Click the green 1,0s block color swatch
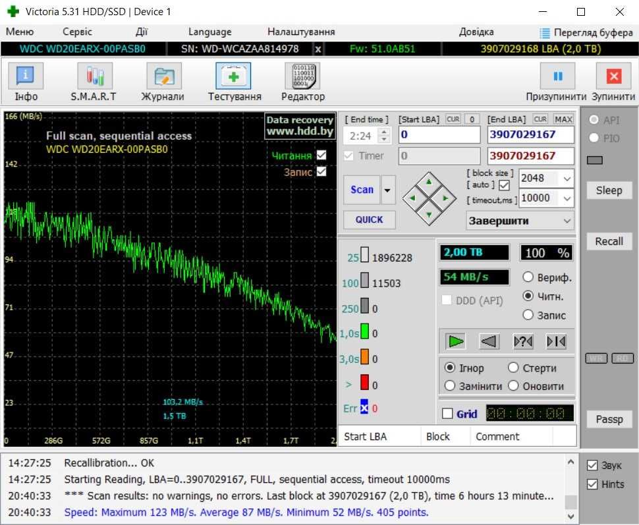Image resolution: width=639 pixels, height=525 pixels. click(x=365, y=331)
